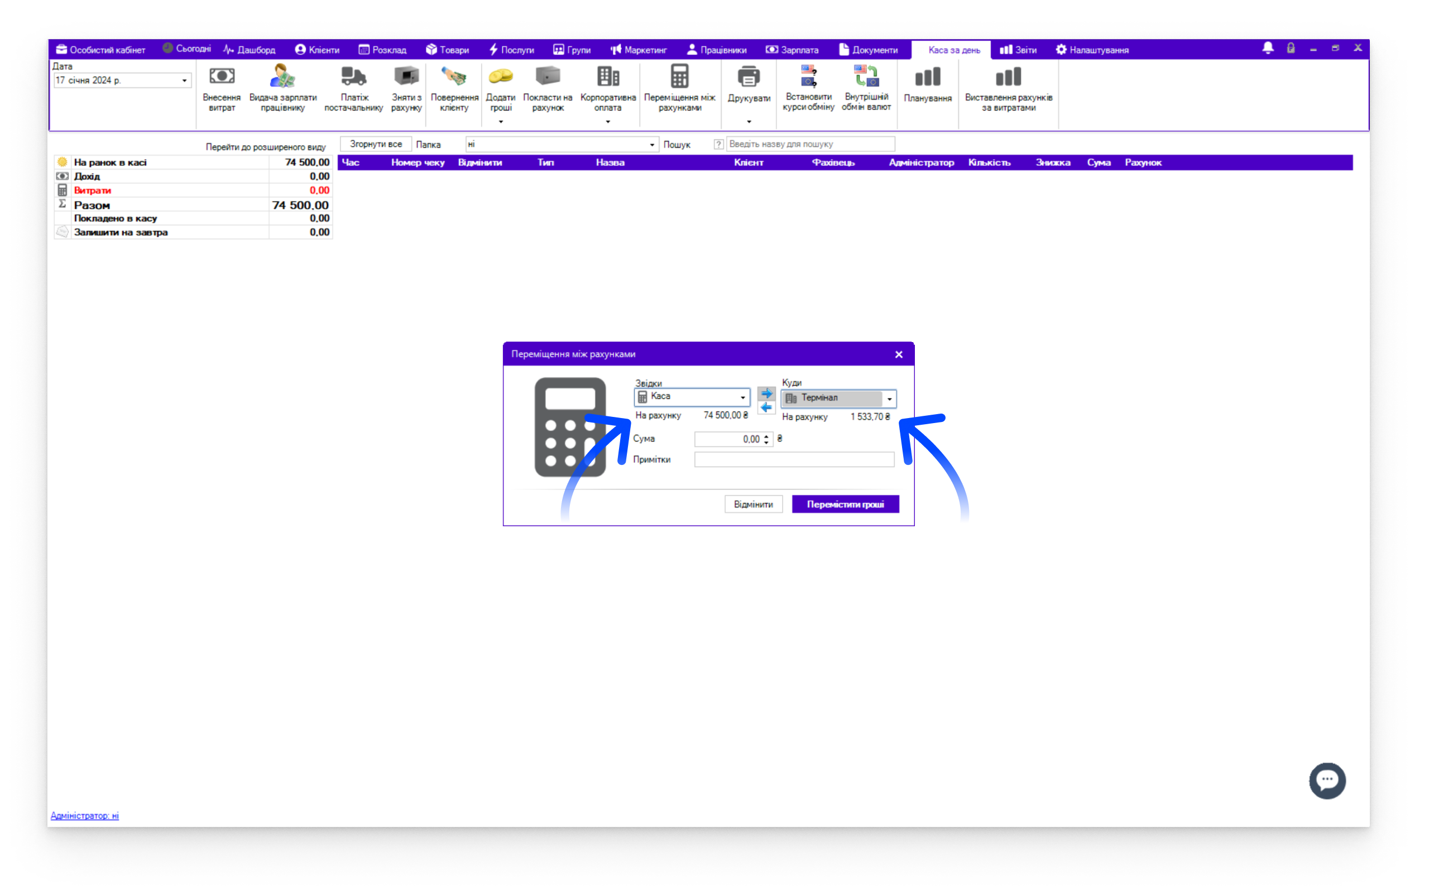Increment the Сума spinner up arrow
The image size is (1429, 893).
766,436
